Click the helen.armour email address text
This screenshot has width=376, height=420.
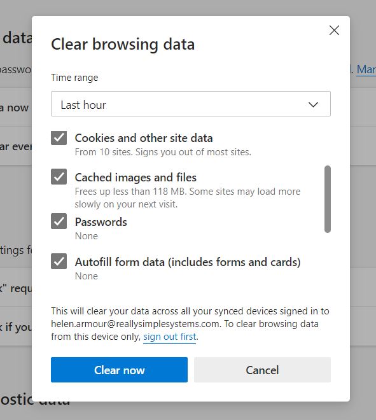(136, 324)
